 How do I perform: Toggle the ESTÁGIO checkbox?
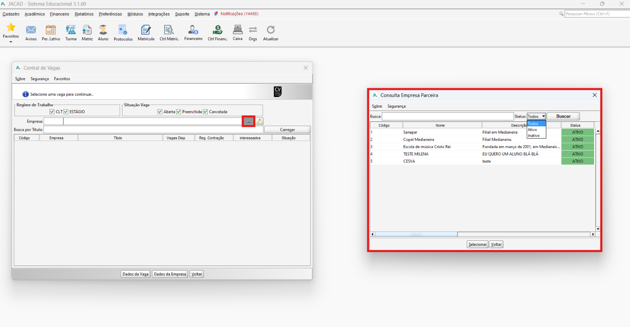66,112
